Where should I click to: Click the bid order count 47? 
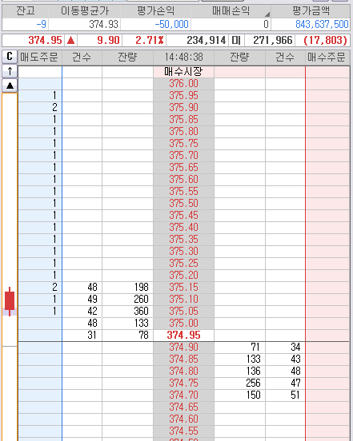pyautogui.click(x=295, y=383)
